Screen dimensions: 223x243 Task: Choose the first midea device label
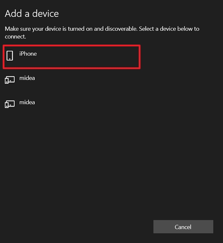27,78
